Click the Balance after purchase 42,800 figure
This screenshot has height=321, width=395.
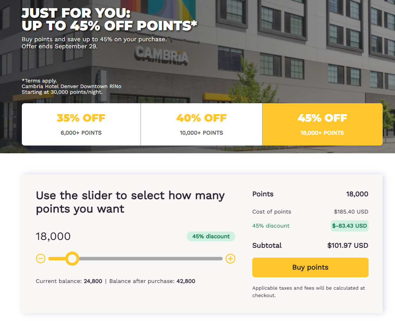click(186, 281)
